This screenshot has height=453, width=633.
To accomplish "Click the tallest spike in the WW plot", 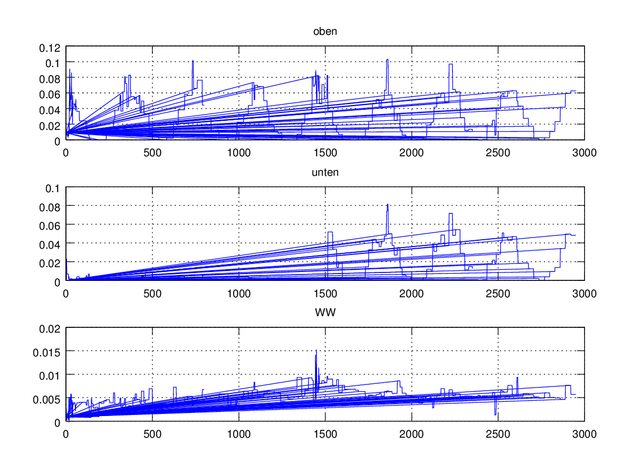I will [316, 351].
